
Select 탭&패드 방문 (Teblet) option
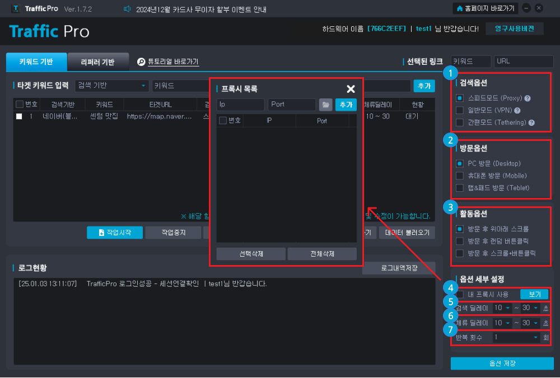pyautogui.click(x=460, y=188)
